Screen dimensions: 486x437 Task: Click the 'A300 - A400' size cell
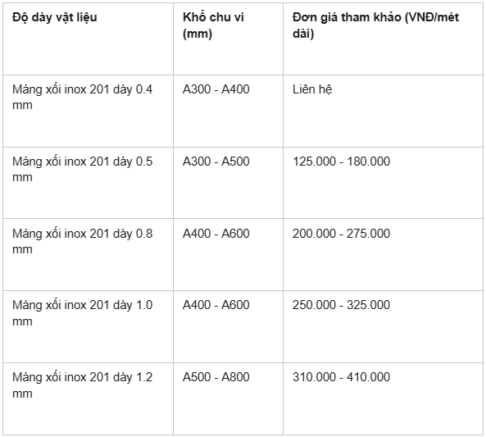(228, 111)
